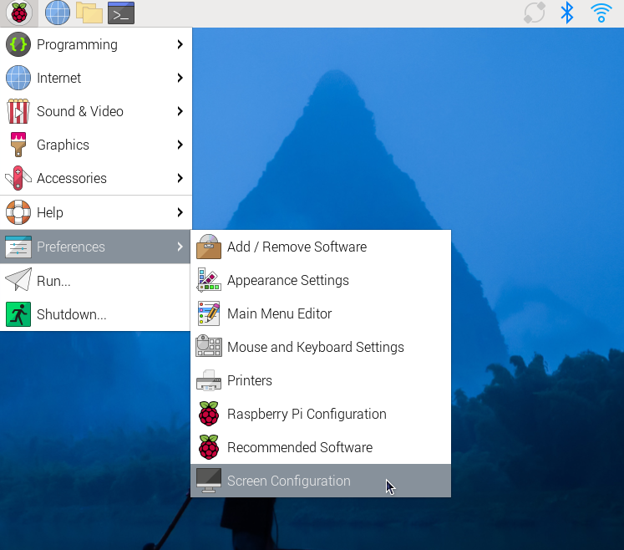
Task: Click the Graphics paintbrush icon
Action: pyautogui.click(x=18, y=145)
